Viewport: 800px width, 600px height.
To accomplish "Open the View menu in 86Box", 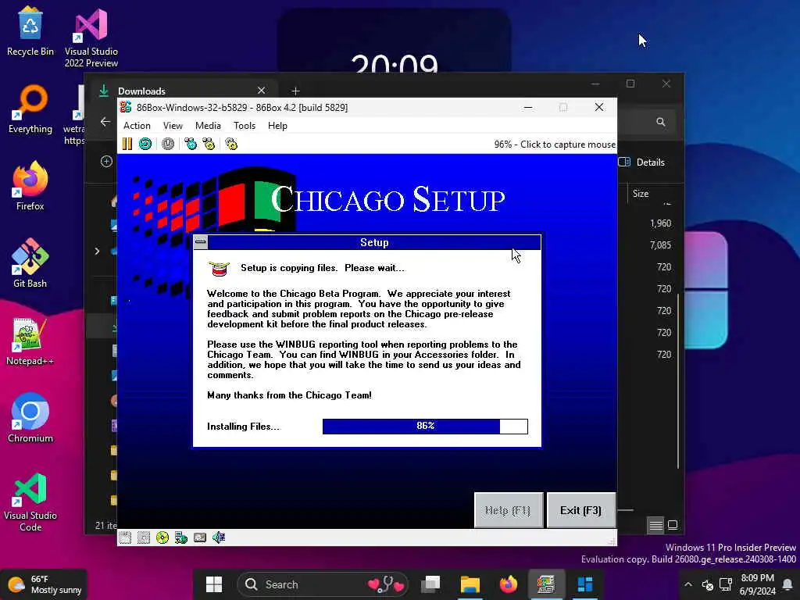I will [173, 126].
